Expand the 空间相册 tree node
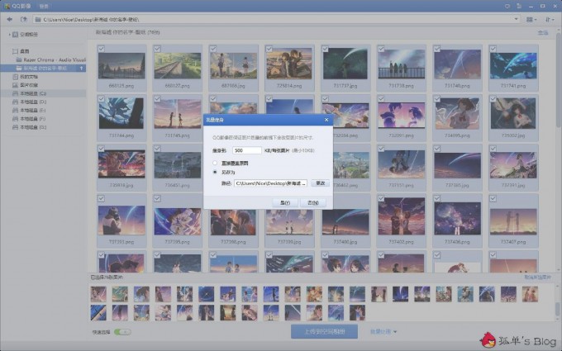The width and height of the screenshot is (562, 351). [9, 35]
